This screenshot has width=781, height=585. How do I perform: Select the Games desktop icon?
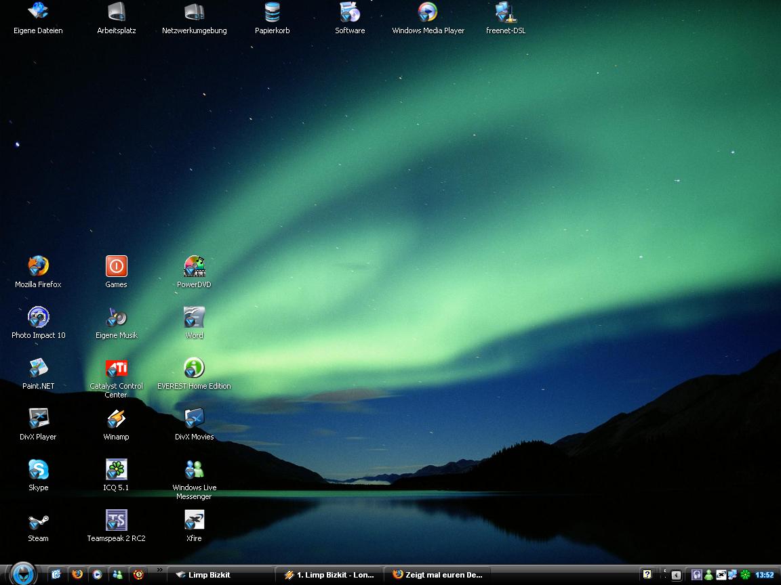tap(116, 272)
